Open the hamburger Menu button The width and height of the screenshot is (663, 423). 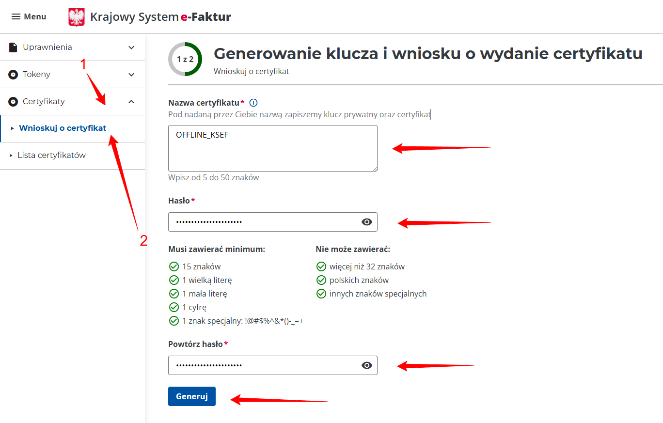[29, 16]
